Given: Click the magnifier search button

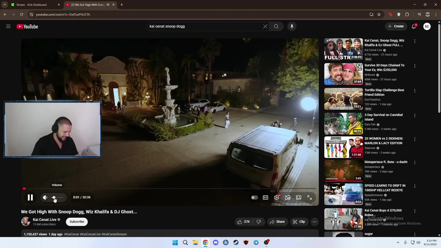Looking at the screenshot, I should [276, 26].
